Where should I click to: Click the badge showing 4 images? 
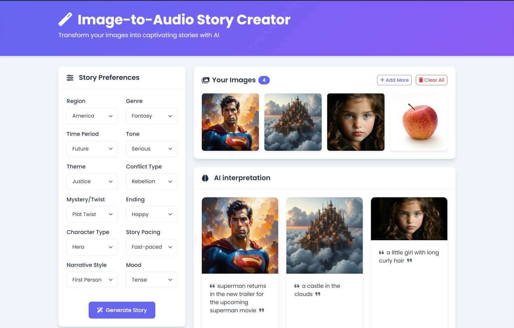pos(264,80)
